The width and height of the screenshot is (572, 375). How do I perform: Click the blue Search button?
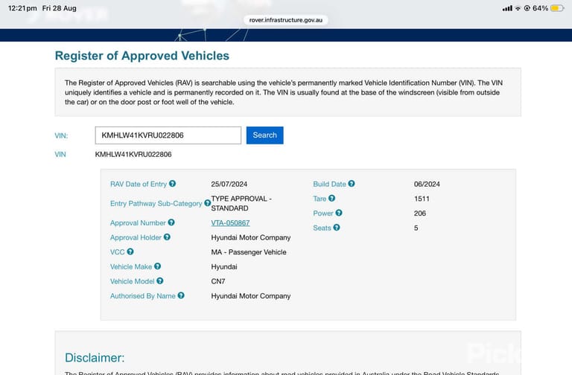pyautogui.click(x=265, y=135)
